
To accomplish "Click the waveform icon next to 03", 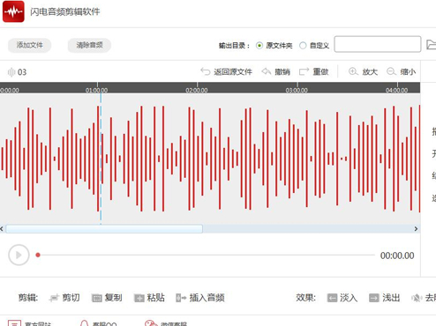I will (11, 72).
